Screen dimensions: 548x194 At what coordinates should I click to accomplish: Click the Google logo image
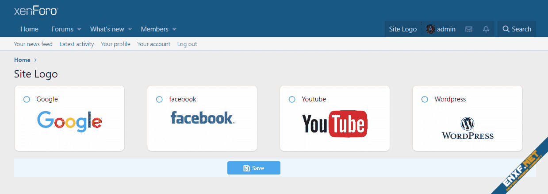click(x=69, y=121)
